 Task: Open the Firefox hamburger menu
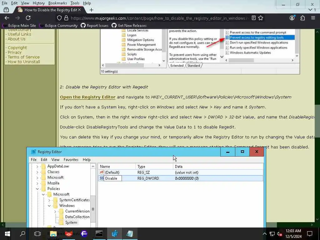313,18
